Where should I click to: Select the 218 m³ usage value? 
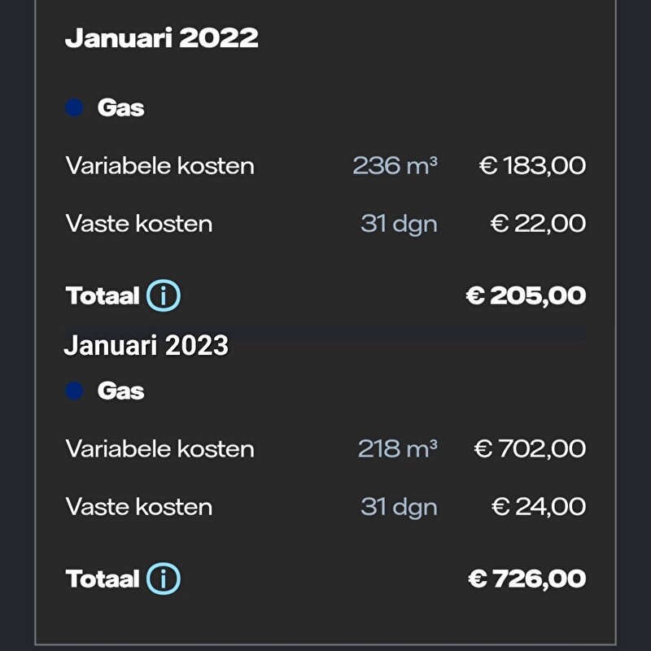click(x=397, y=448)
